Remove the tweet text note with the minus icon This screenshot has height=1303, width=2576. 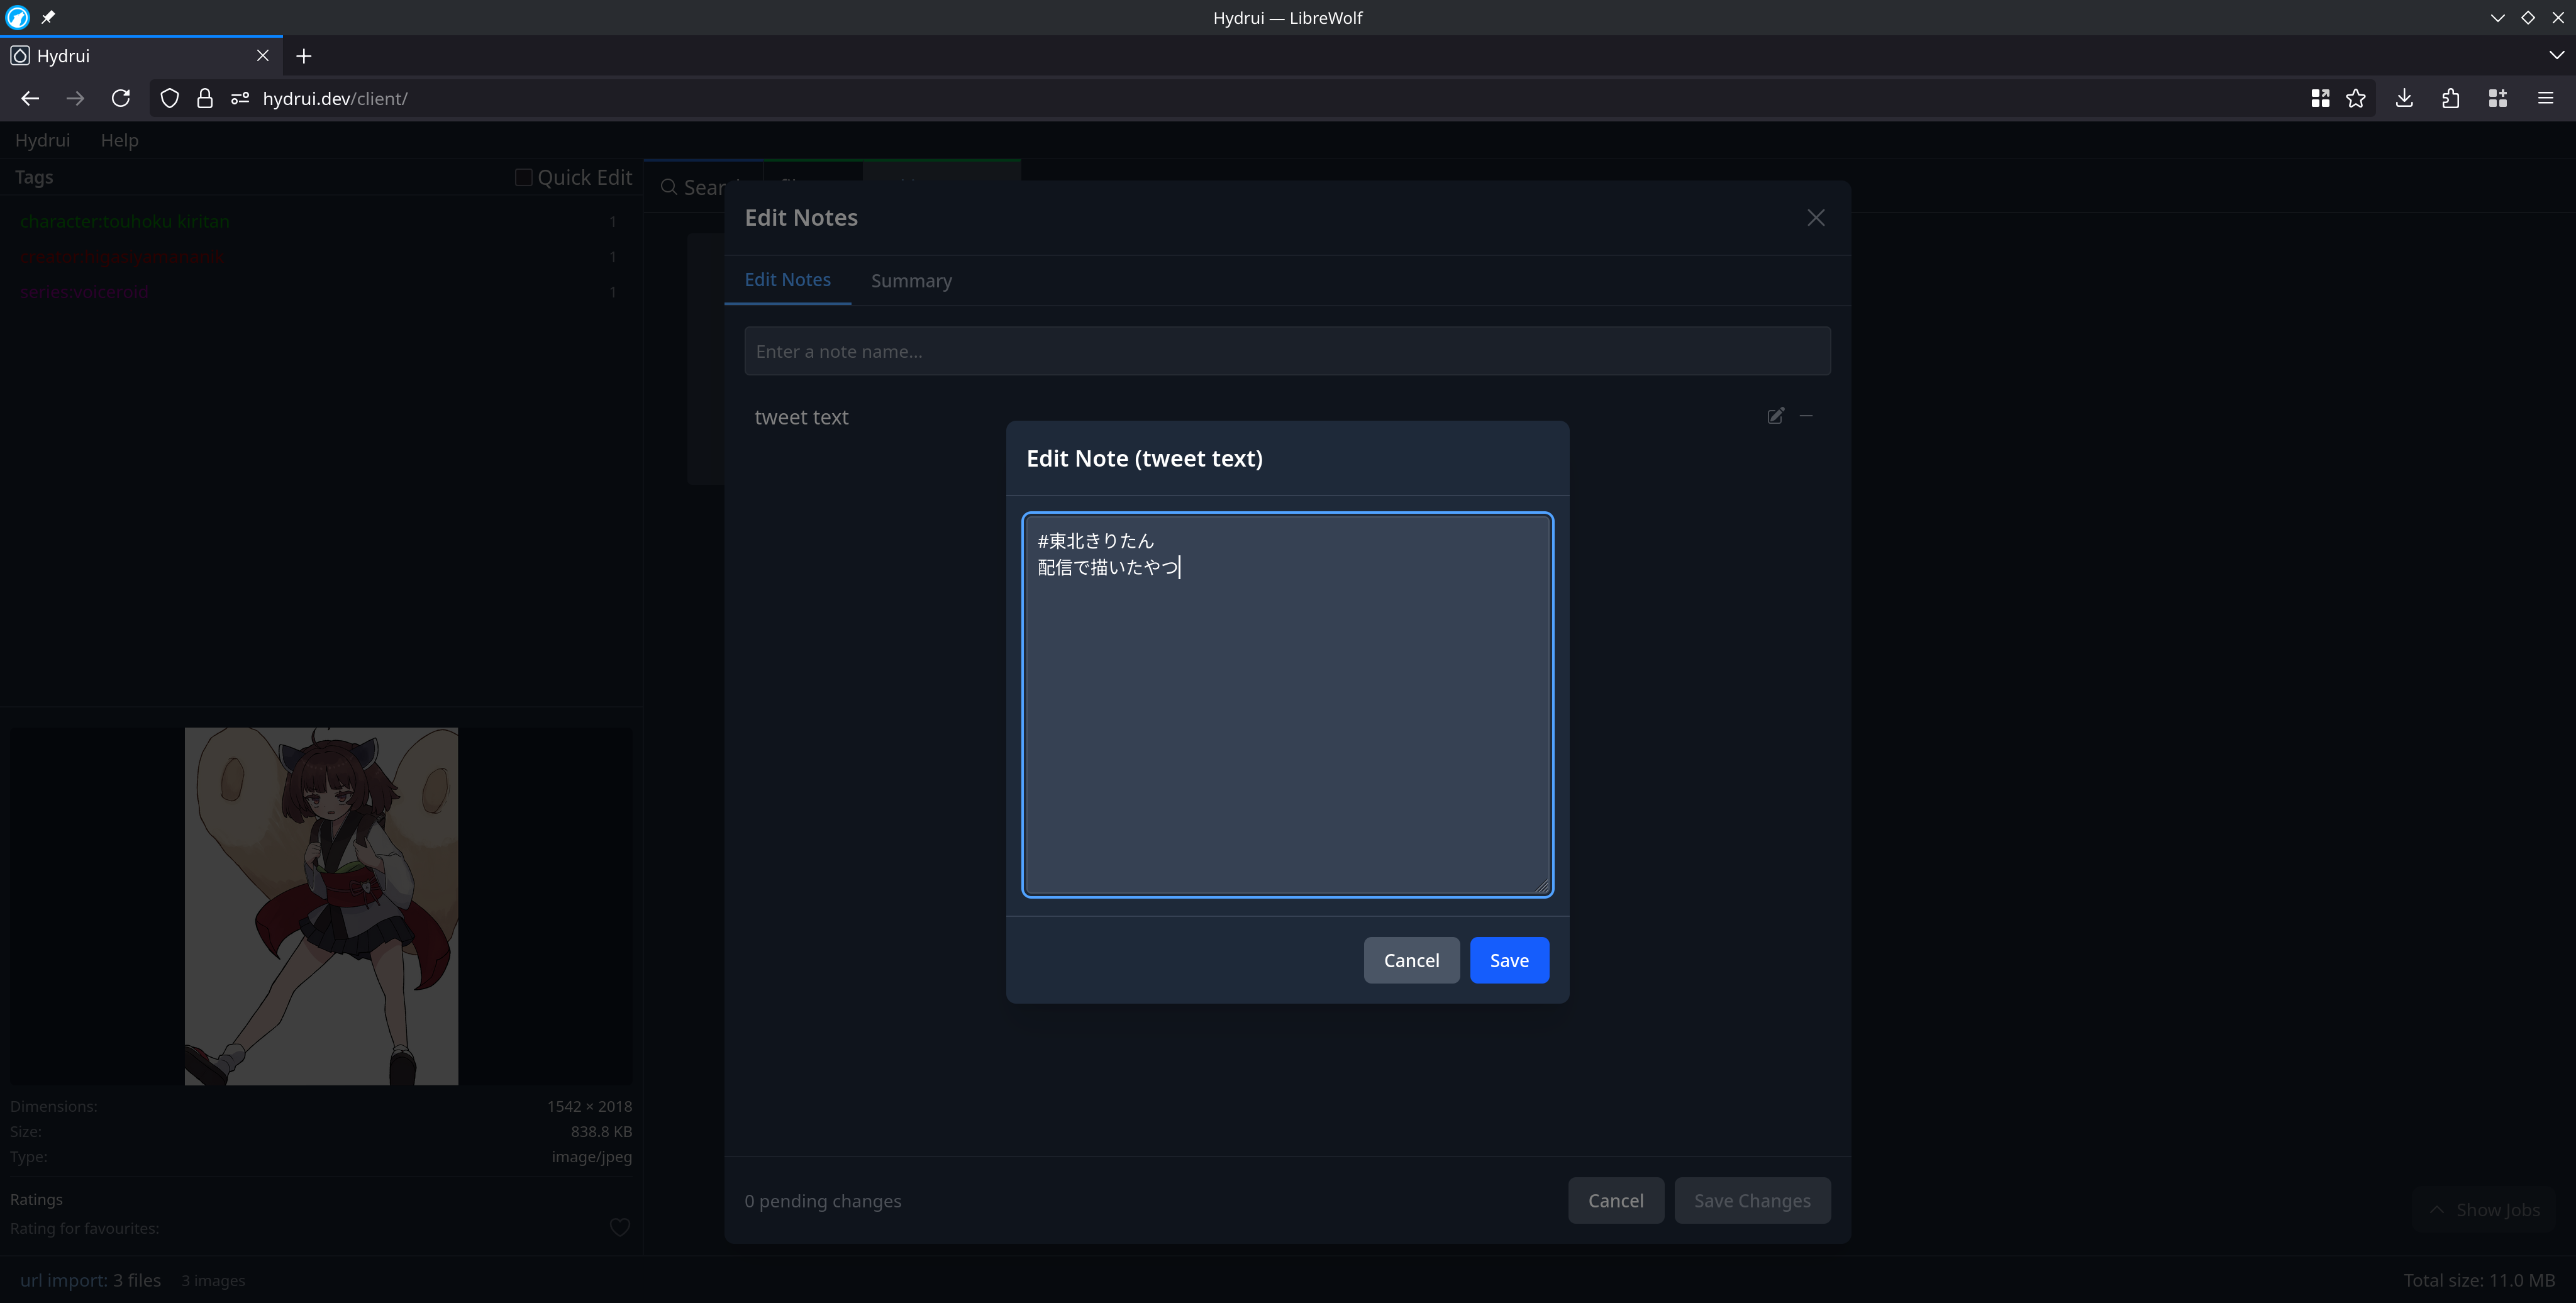coord(1806,416)
